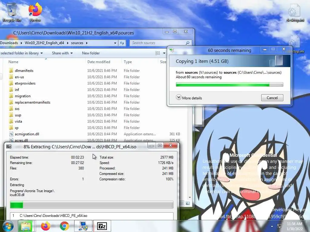Expand the arrow after the Downloads breadcrumb

point(21,43)
